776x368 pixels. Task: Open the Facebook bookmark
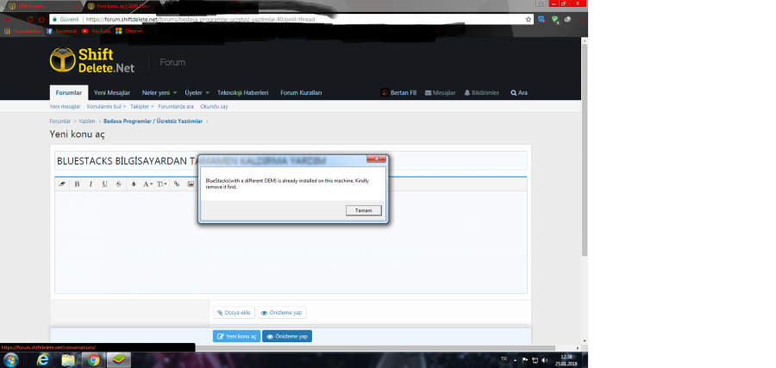[62, 31]
